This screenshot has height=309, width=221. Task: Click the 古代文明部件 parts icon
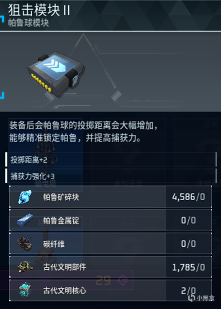tap(25, 267)
